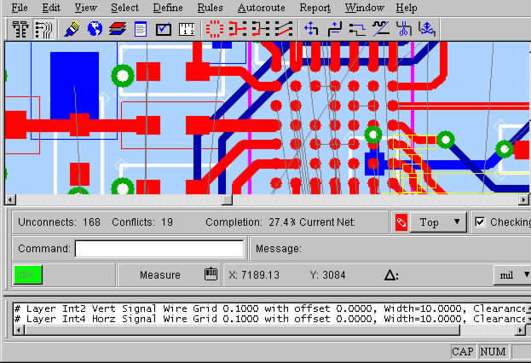Click the ruler measure toolbar icon
The height and width of the screenshot is (363, 531).
[187, 28]
